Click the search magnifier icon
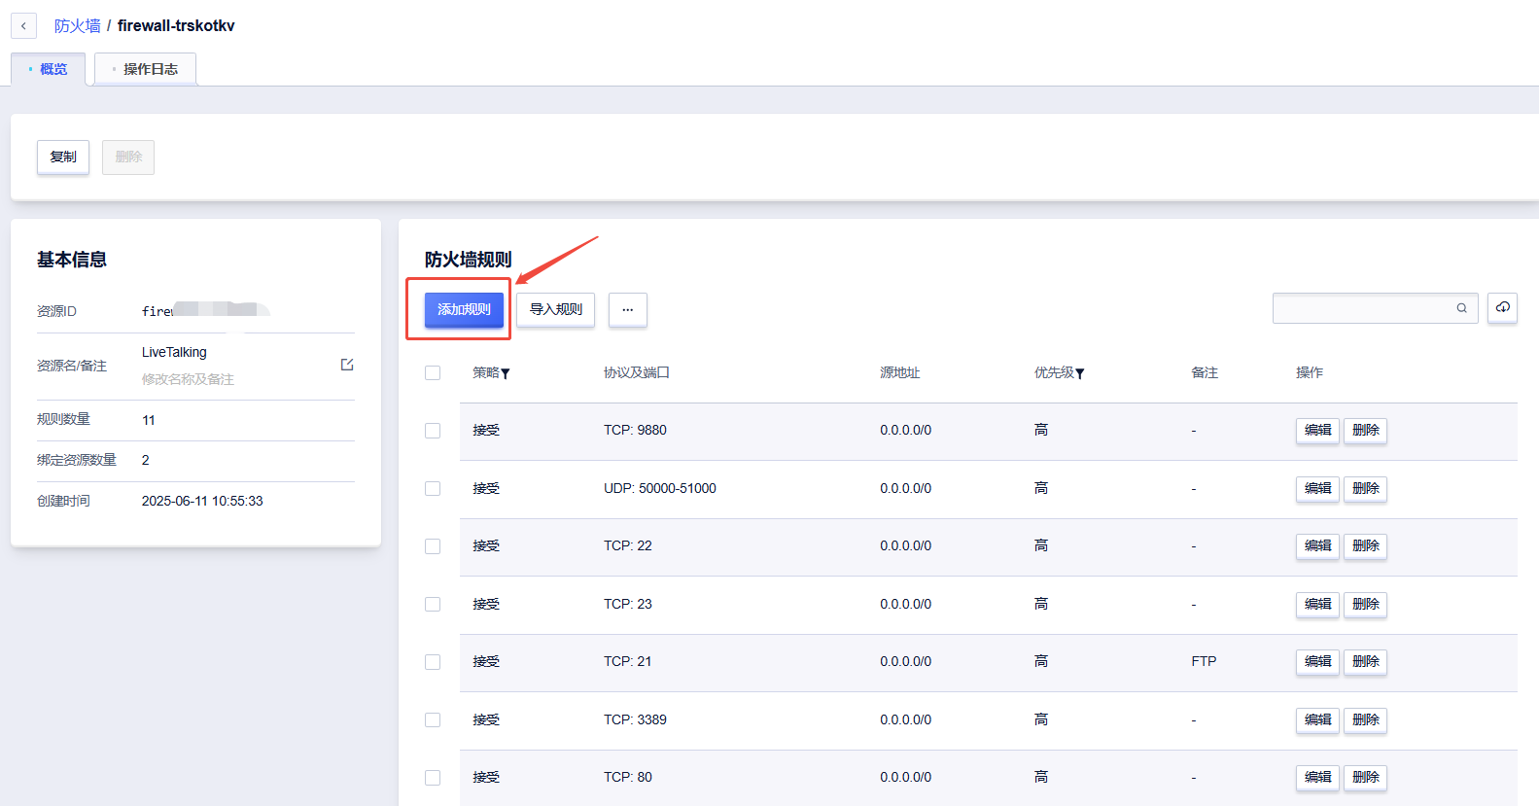 1461,308
